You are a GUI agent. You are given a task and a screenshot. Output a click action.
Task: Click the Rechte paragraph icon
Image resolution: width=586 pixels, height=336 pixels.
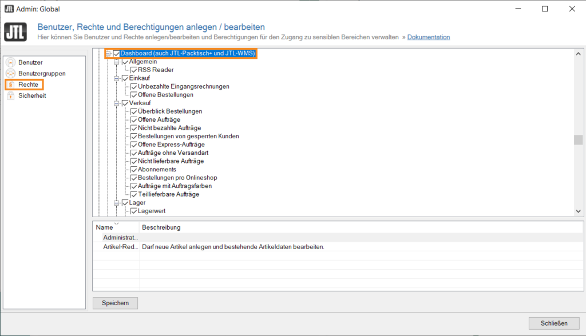pos(10,85)
